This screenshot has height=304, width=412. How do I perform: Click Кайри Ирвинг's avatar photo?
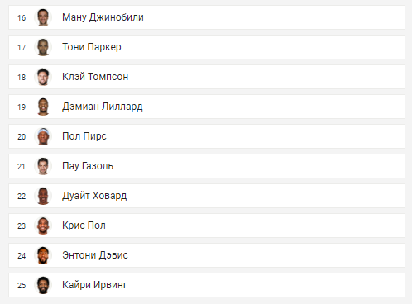[x=43, y=285]
